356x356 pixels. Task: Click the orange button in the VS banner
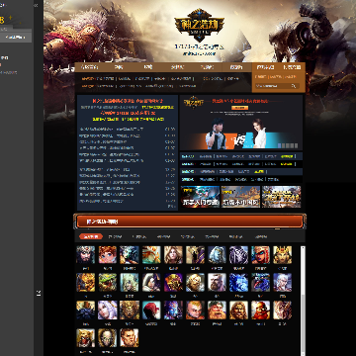(x=239, y=108)
